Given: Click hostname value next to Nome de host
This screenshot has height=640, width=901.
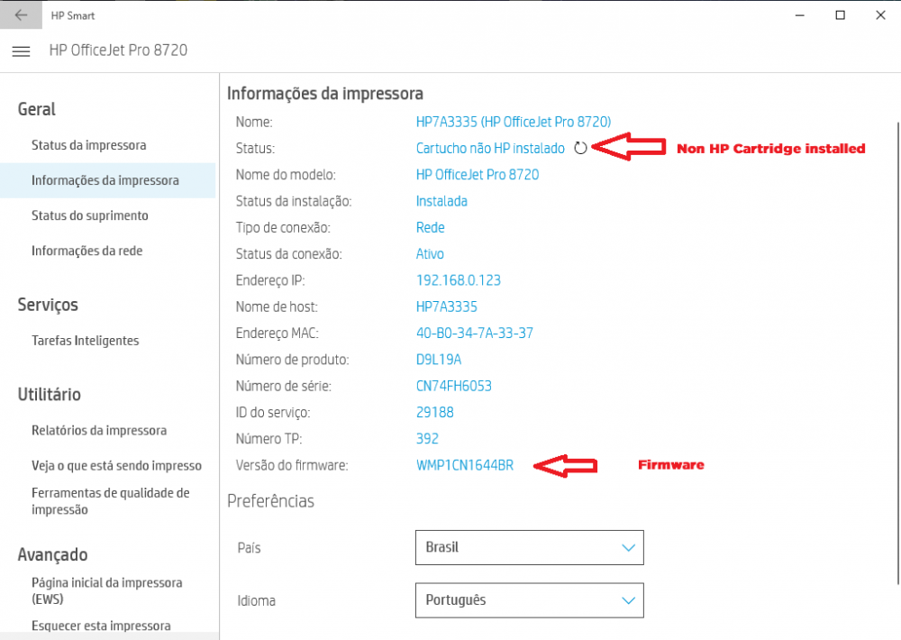Looking at the screenshot, I should click(447, 307).
